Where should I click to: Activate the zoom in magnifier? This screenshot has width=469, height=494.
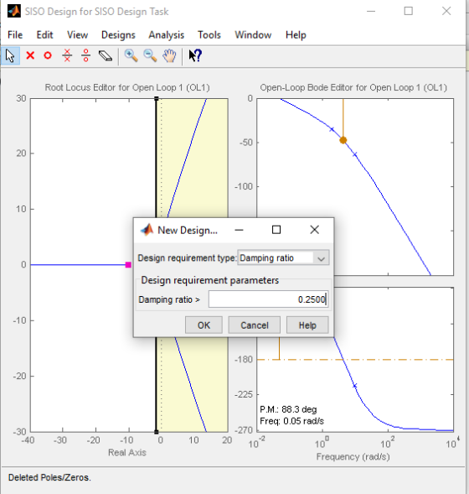tap(131, 55)
